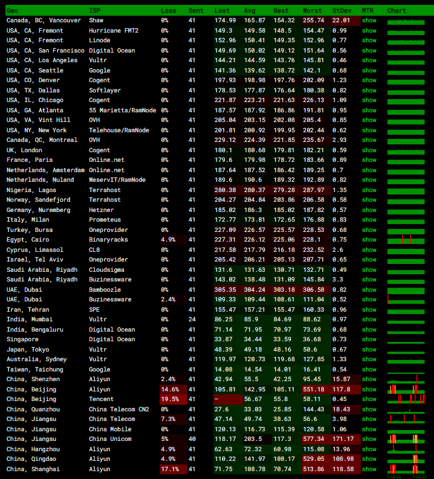The height and width of the screenshot is (479, 434).
Task: Click the Turkey, Bursa geo cell
Action: 30,230
